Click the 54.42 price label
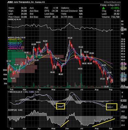Screen dimensions: 128x130 point(26,53)
